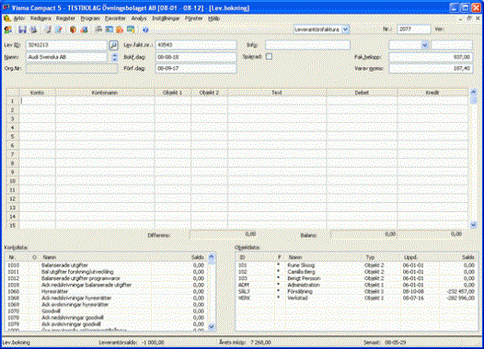Open the Analys menu
The width and height of the screenshot is (484, 349).
tap(139, 18)
